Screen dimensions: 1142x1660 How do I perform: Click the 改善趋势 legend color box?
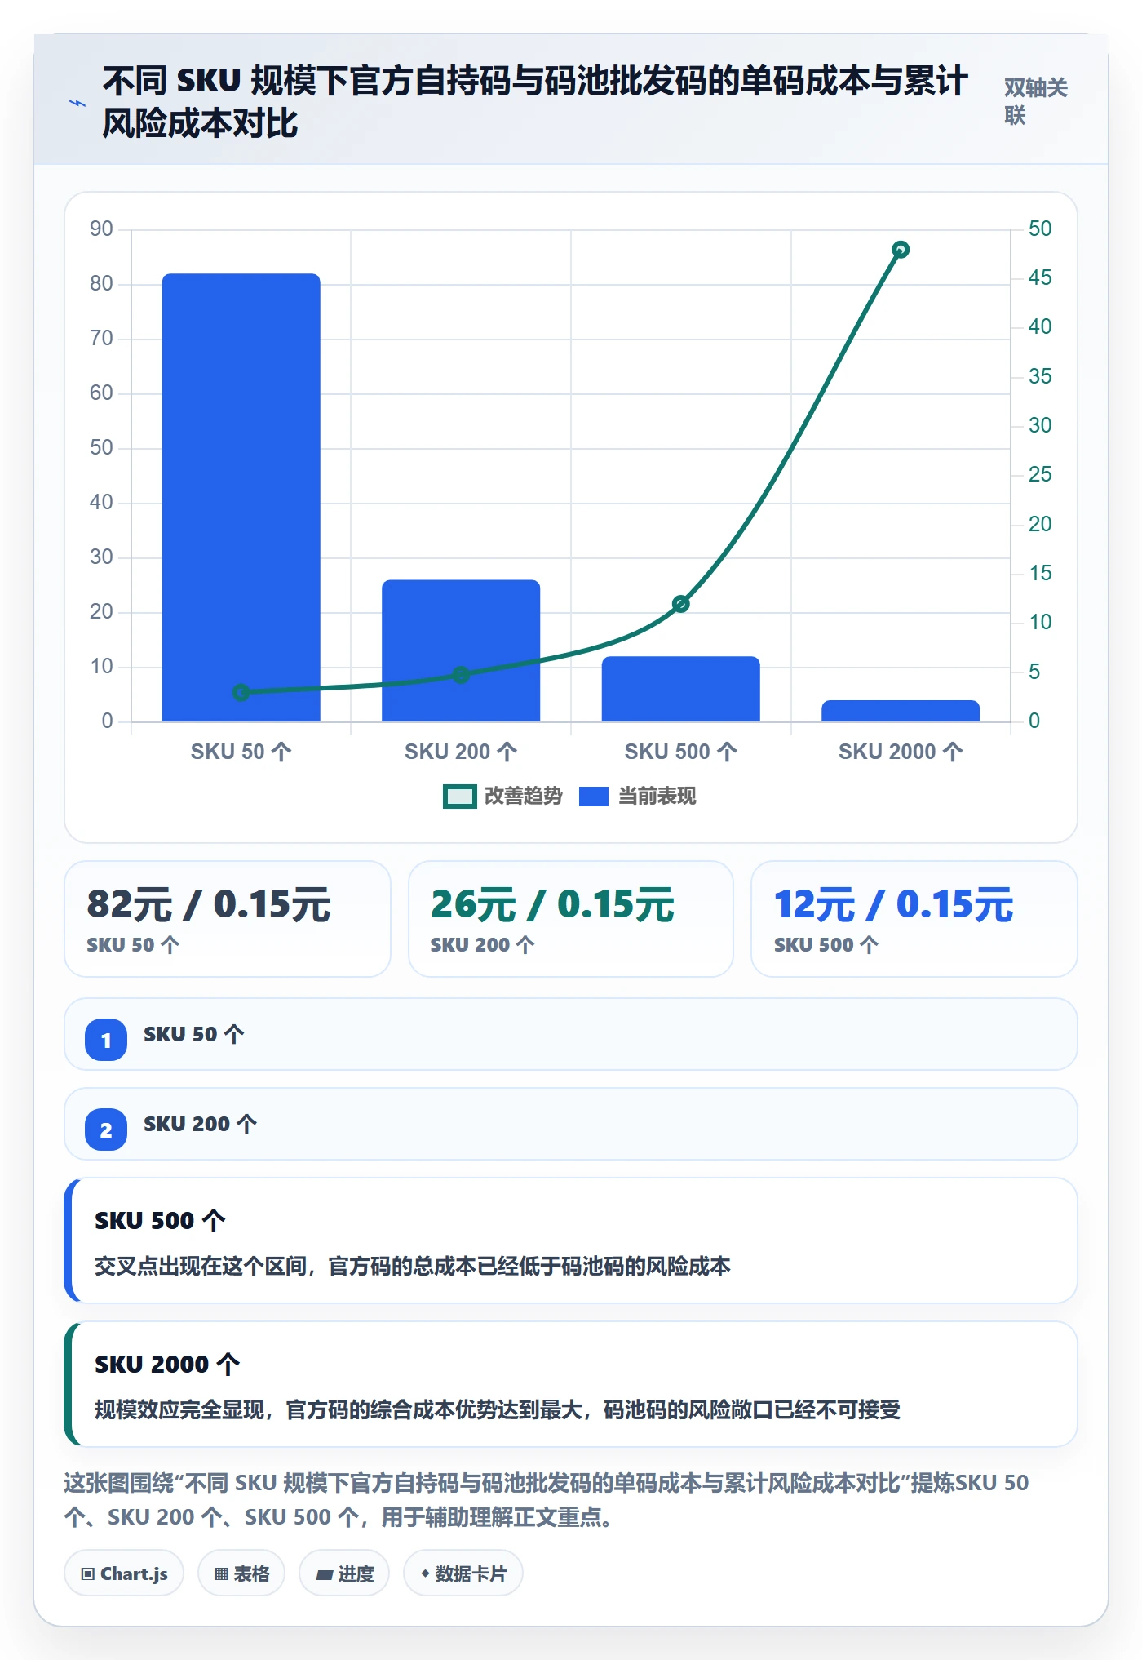(459, 797)
